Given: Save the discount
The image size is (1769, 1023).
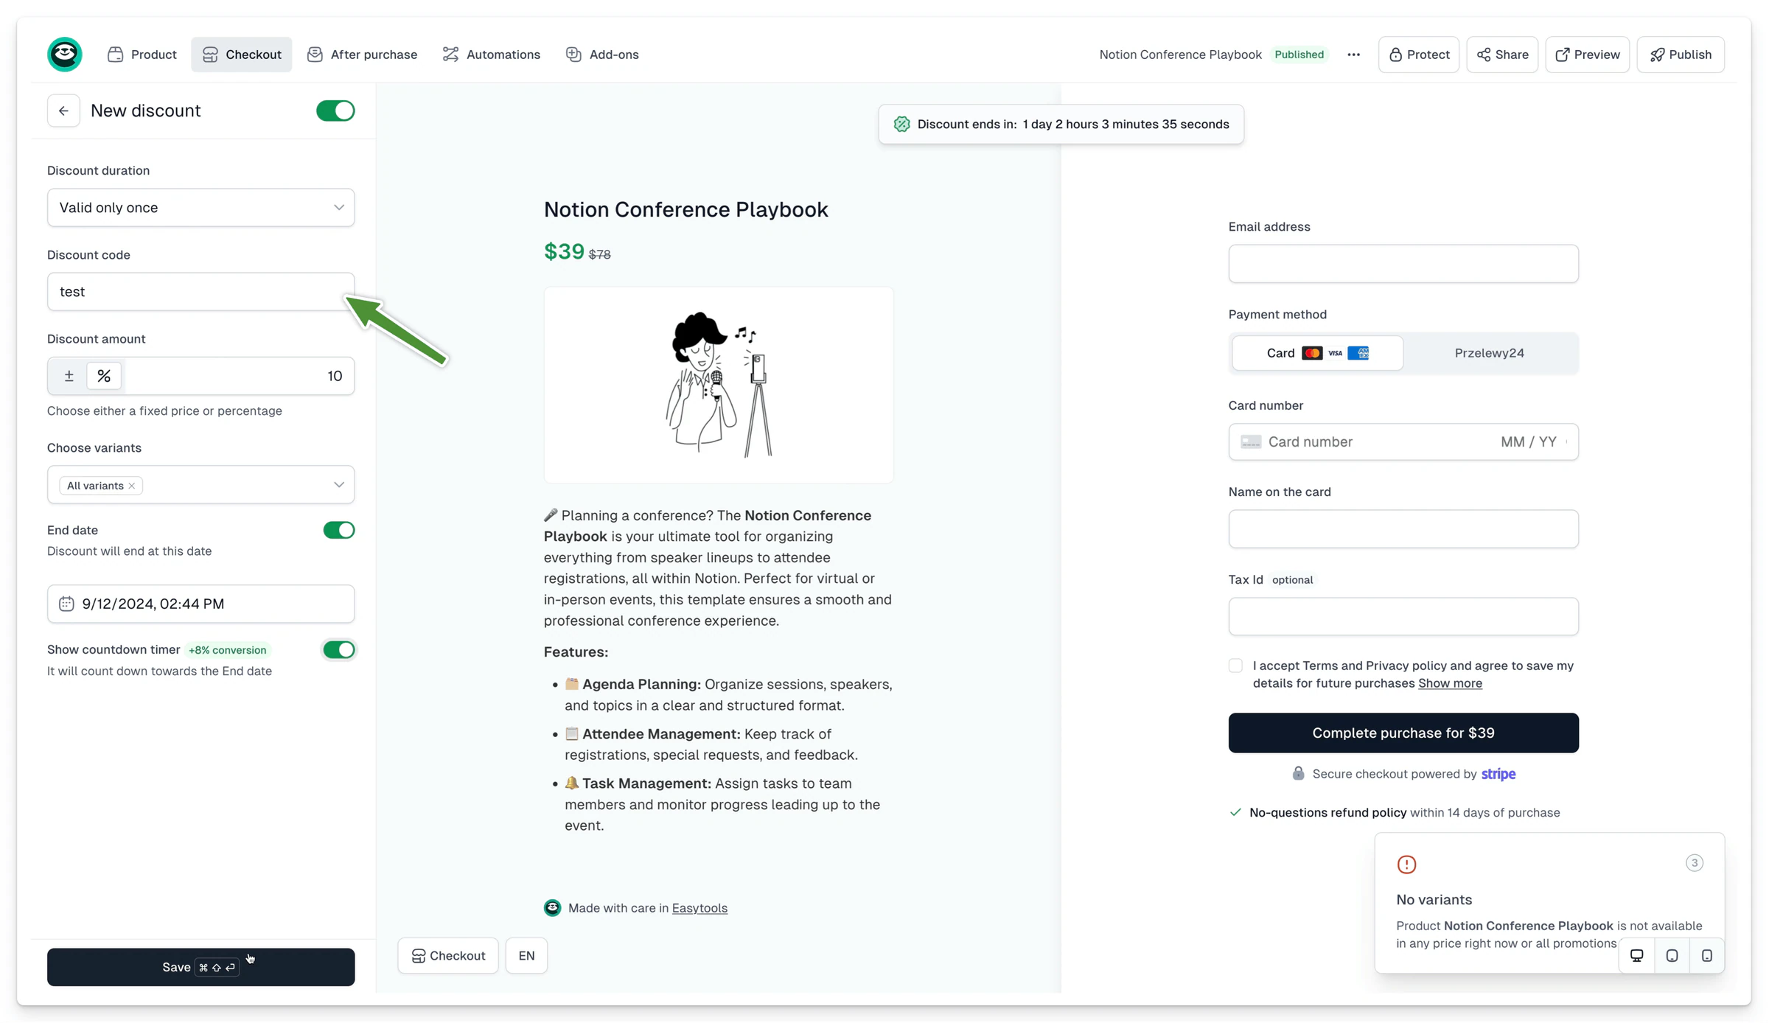Looking at the screenshot, I should 200,967.
